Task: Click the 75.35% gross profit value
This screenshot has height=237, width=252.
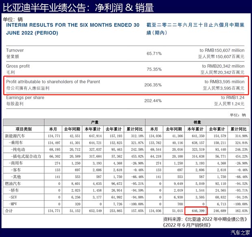Action: click(154, 69)
